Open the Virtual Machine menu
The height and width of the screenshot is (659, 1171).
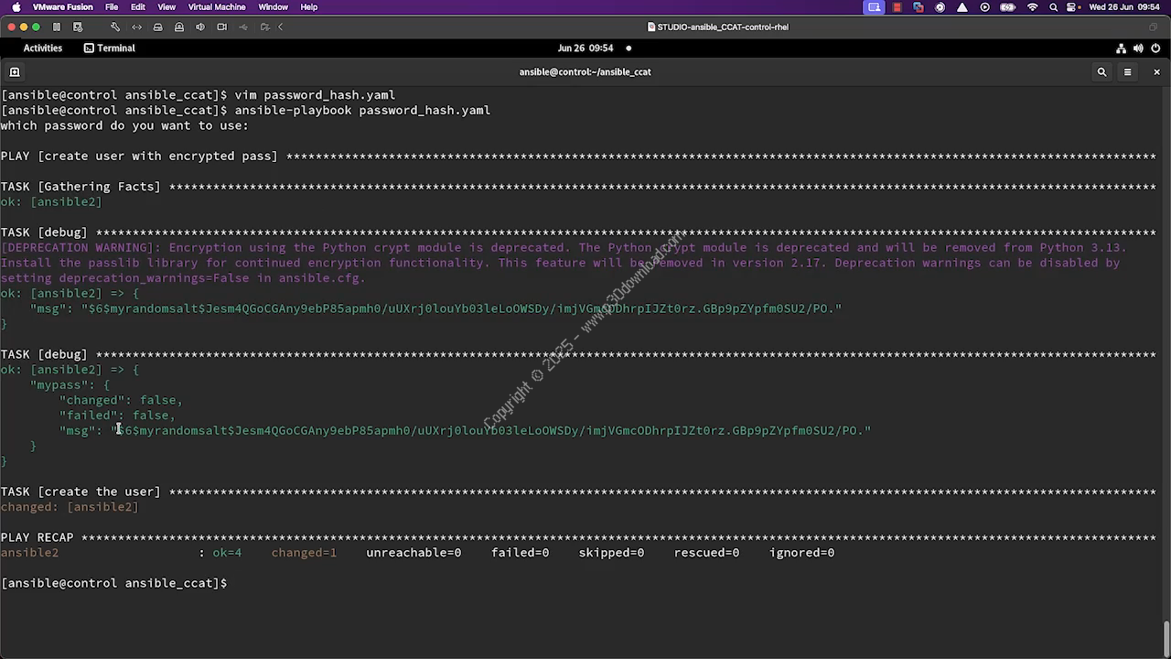(217, 7)
